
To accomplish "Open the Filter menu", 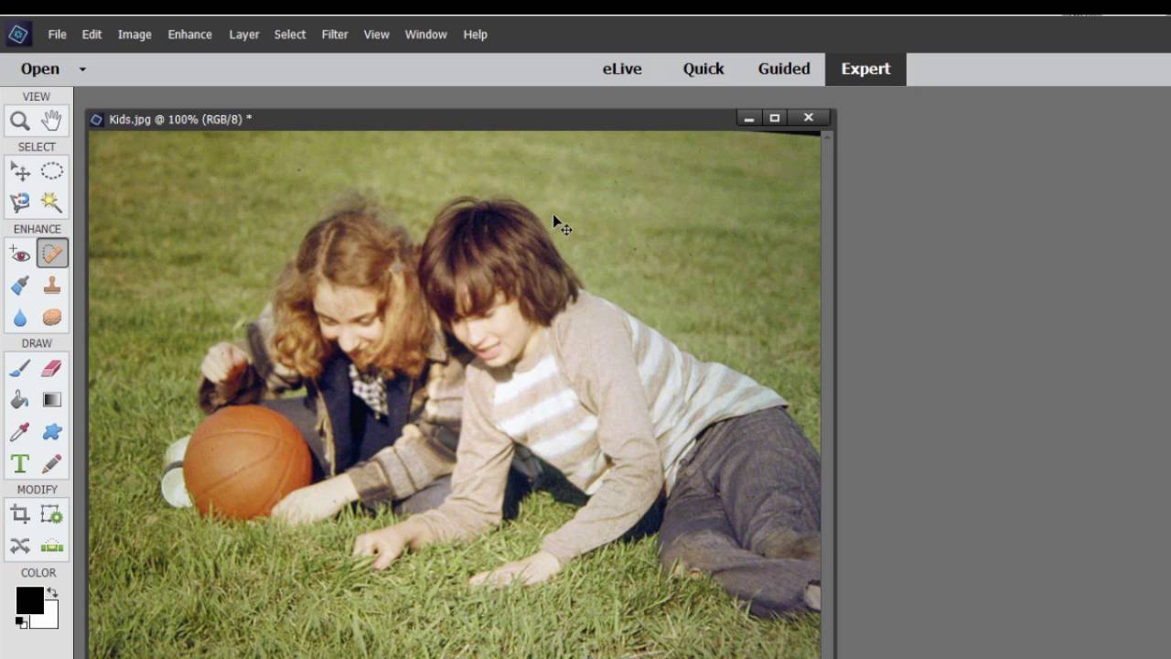I will [335, 35].
